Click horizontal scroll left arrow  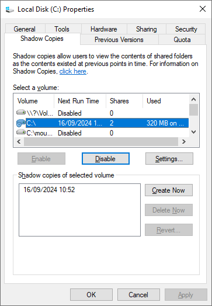(19, 141)
